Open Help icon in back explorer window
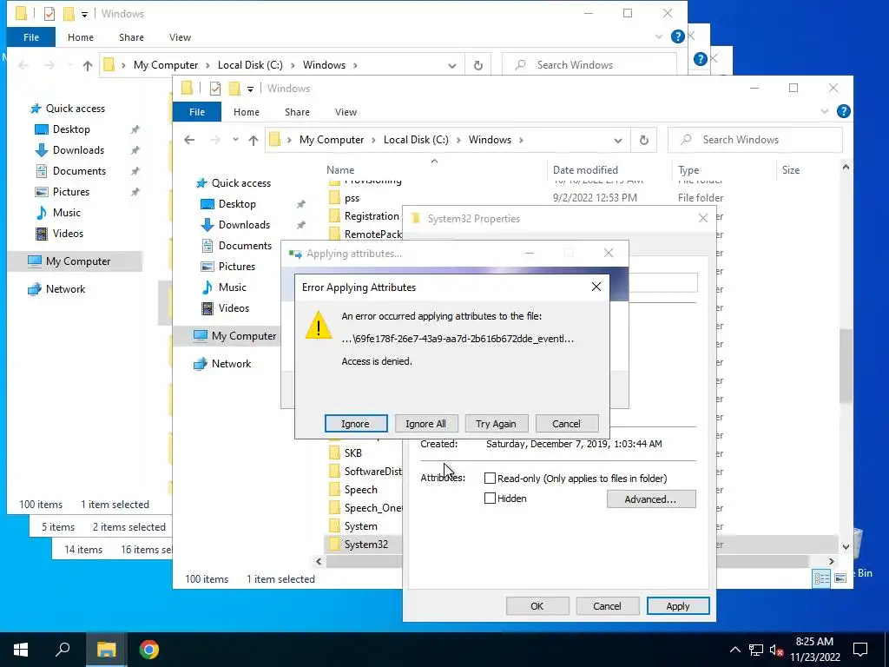The image size is (889, 667). coord(677,36)
